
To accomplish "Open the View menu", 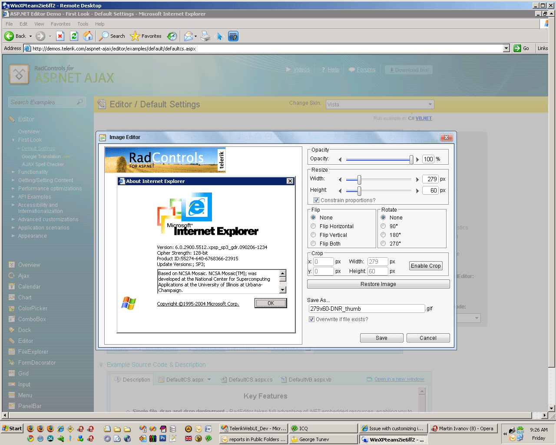I will point(39,24).
